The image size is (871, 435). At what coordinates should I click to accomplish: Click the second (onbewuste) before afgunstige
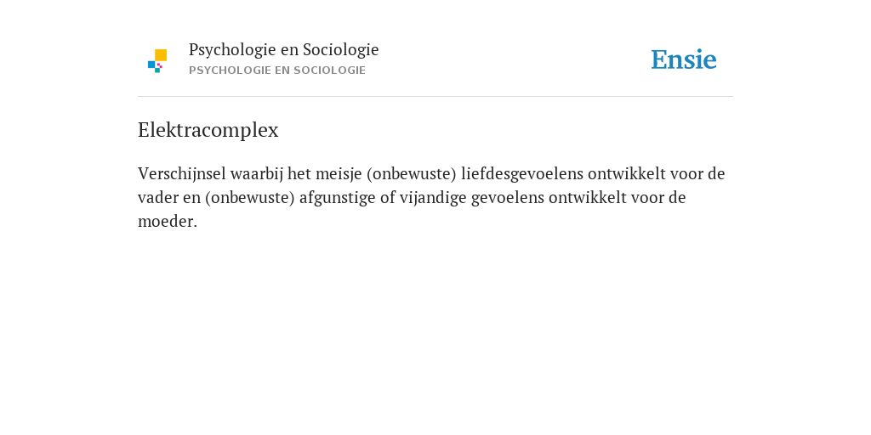249,197
